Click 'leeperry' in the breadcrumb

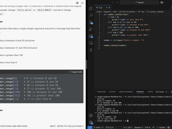(107, 12)
